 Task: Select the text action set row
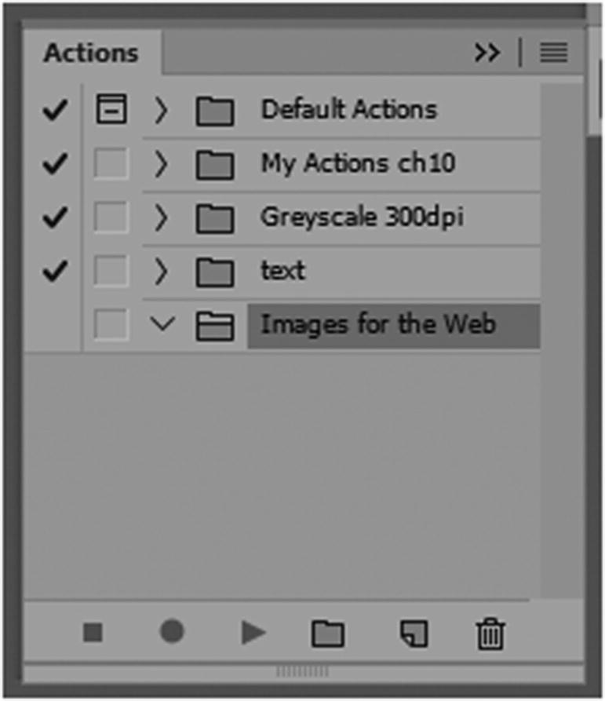pos(284,272)
